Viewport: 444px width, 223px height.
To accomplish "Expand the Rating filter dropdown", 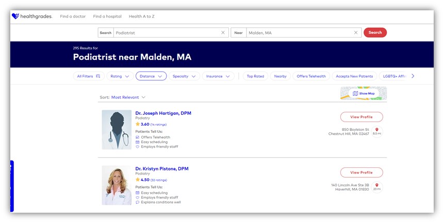I will point(120,76).
